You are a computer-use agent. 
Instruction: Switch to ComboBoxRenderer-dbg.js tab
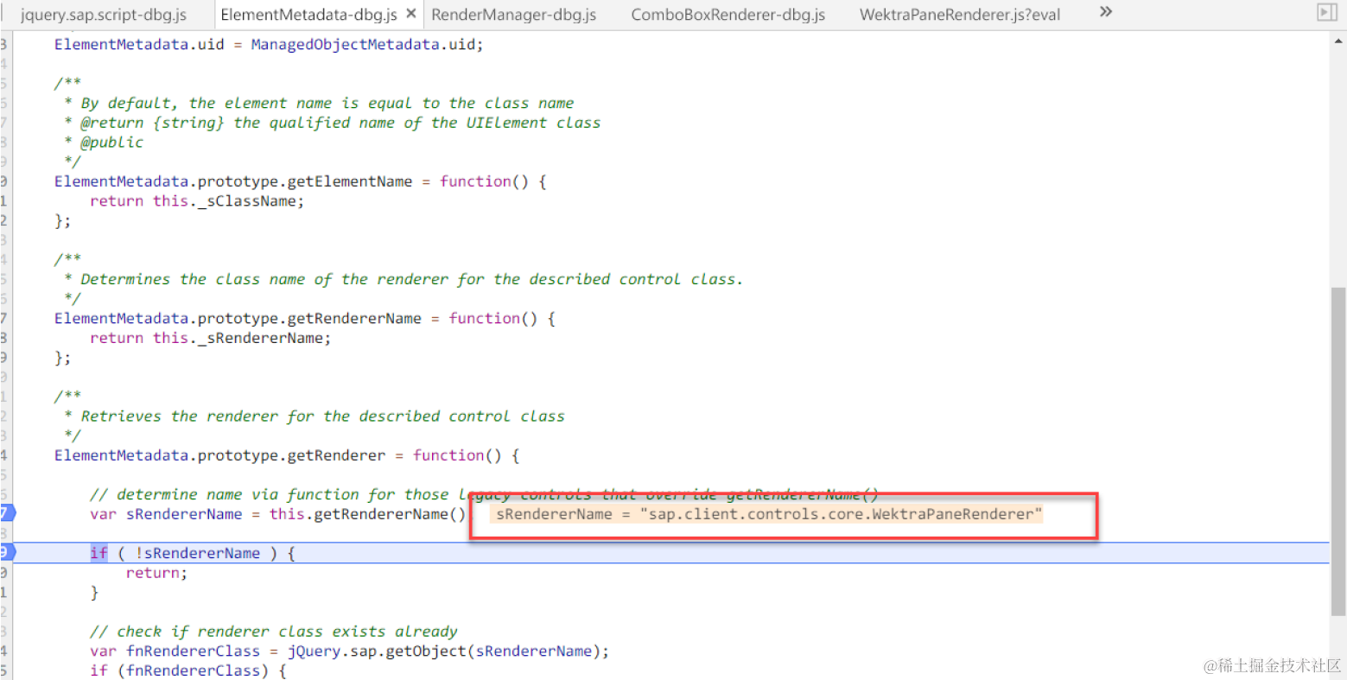728,15
